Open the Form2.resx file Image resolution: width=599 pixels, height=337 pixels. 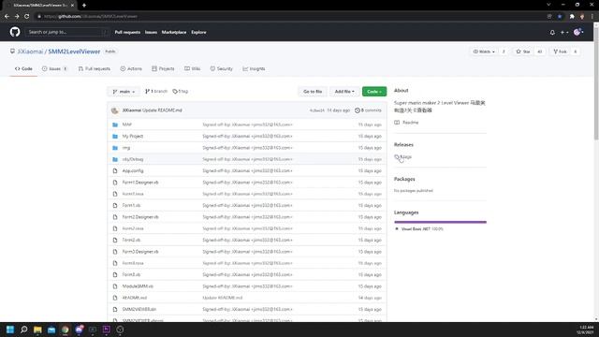coord(133,228)
